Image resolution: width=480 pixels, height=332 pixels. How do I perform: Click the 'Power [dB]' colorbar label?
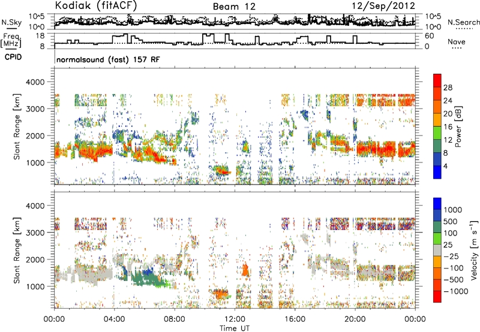point(458,126)
